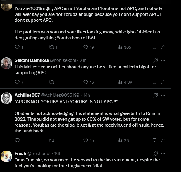Bookmark Sekoni Damilola's tweet
This screenshot has width=181, height=172.
[154, 82]
